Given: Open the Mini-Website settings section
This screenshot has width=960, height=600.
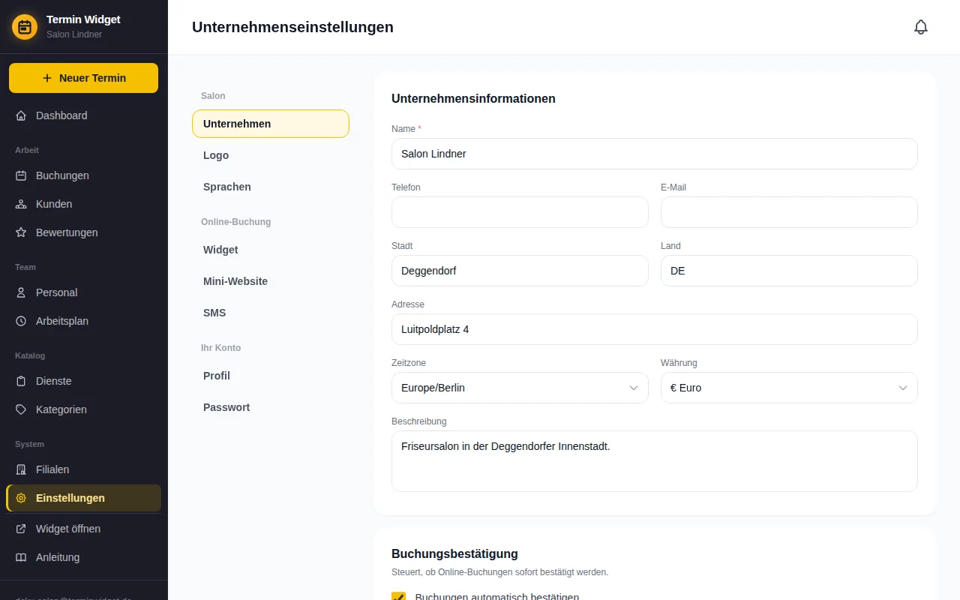Looking at the screenshot, I should pyautogui.click(x=271, y=281).
